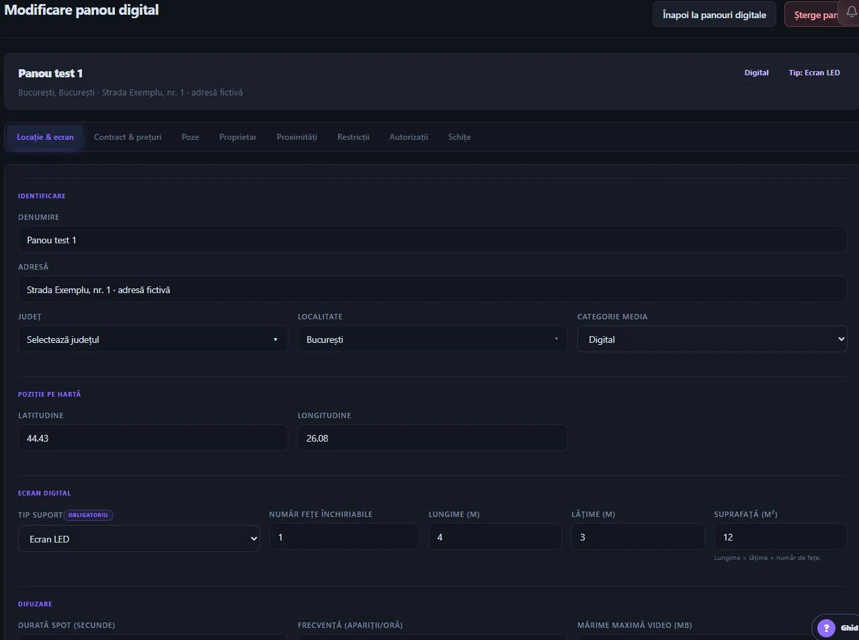The width and height of the screenshot is (859, 640).
Task: Click the Suprafață (m²) field
Action: tap(780, 537)
